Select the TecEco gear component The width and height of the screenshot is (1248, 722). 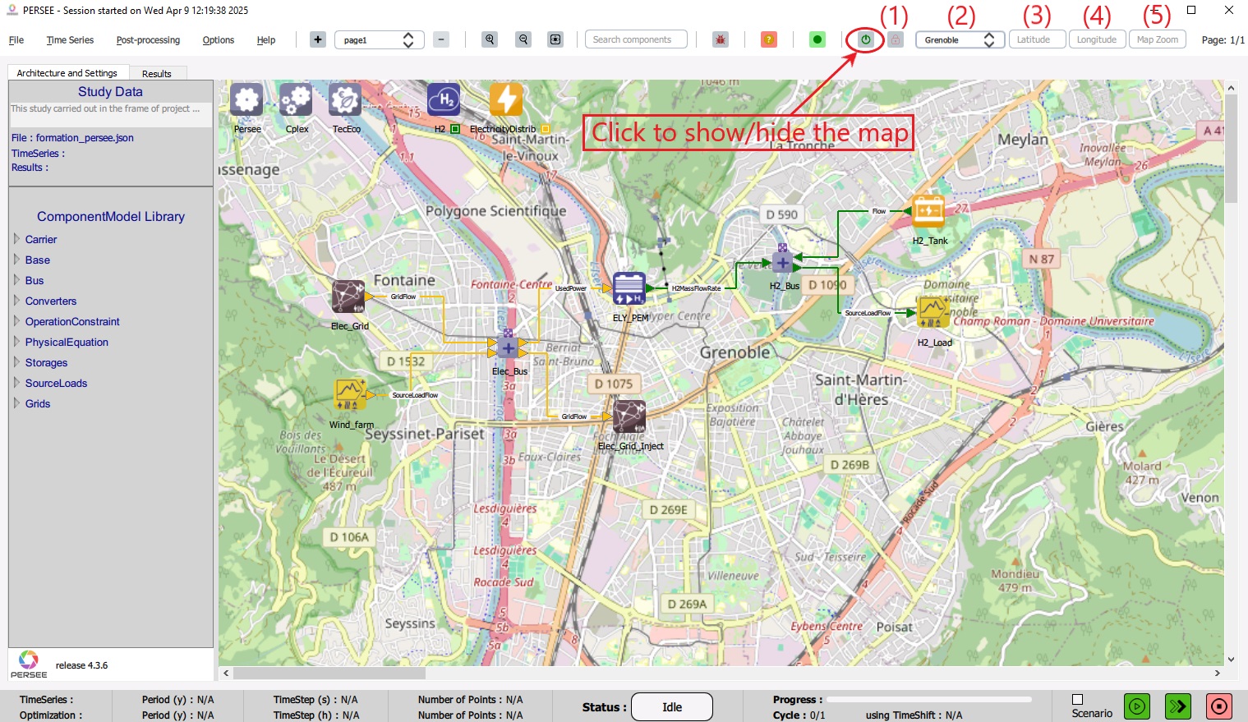coord(345,100)
